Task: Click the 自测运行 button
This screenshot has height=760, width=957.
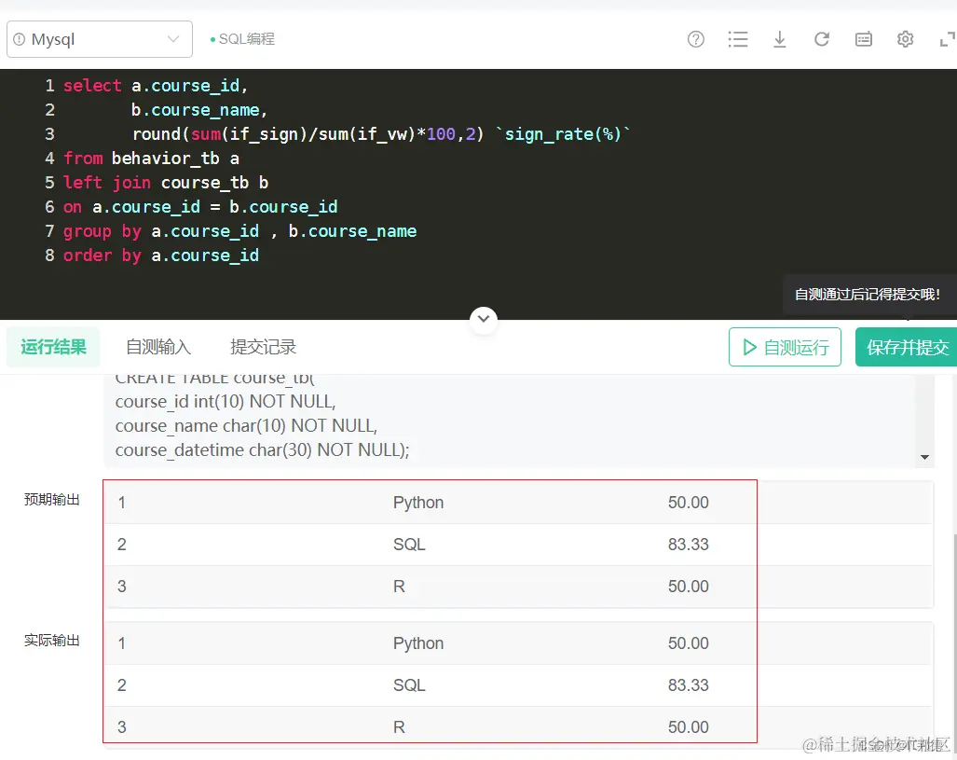Action: click(x=785, y=347)
